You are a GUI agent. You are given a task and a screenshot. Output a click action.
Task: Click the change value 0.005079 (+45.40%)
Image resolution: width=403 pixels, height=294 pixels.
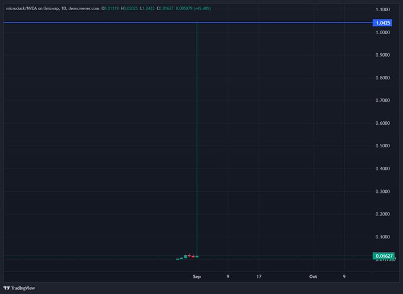193,8
